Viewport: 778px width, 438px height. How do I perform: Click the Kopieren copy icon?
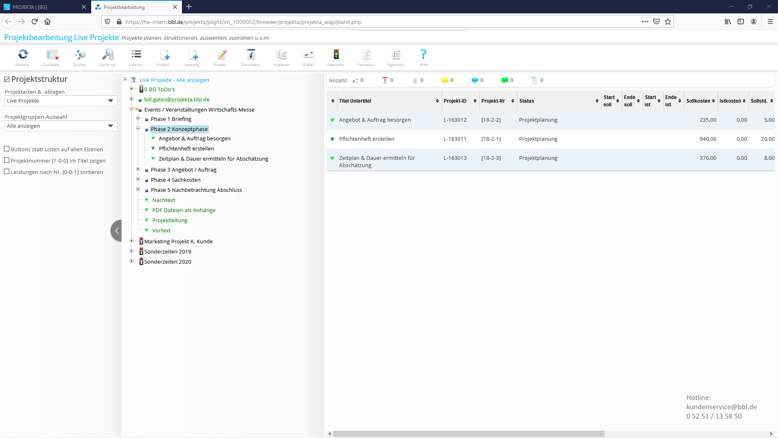coord(281,55)
